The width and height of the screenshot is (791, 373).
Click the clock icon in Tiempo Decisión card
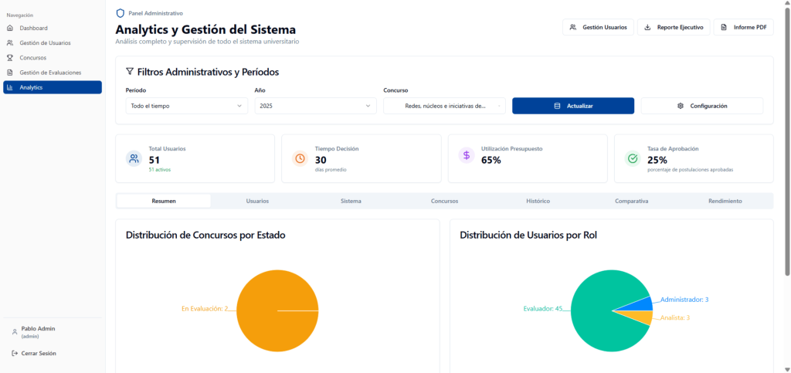(x=300, y=158)
